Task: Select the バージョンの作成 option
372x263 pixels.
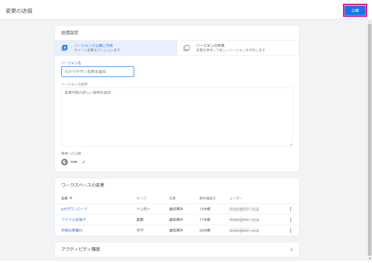Action: pos(238,48)
